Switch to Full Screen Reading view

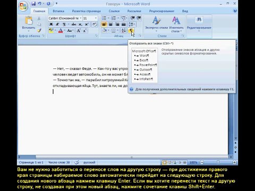(169, 162)
